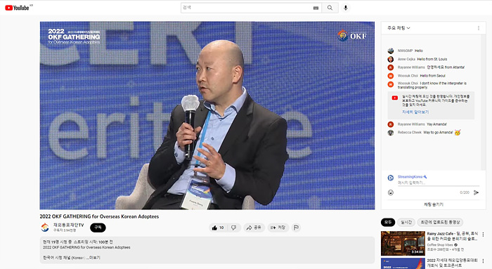Click the OKF logo watermark in video
The image size is (492, 269).
click(352, 35)
